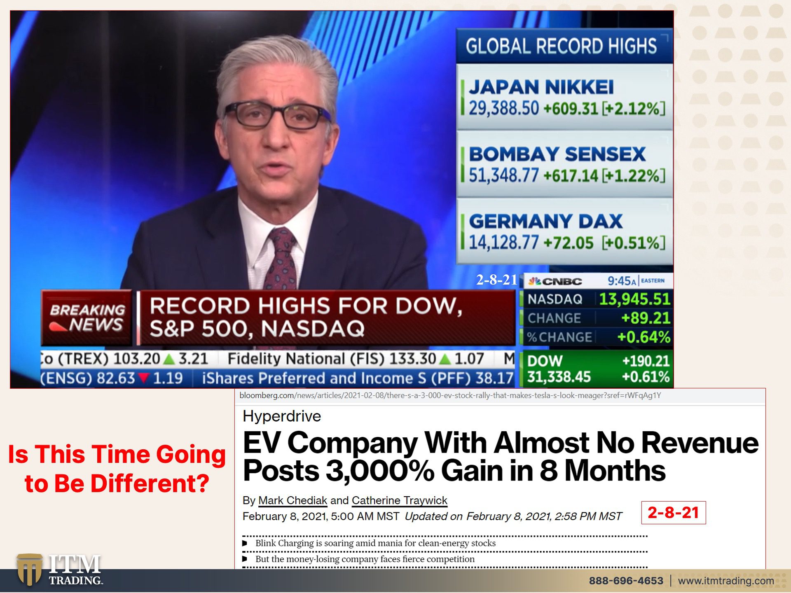Image resolution: width=791 pixels, height=593 pixels.
Task: Click the www.itmtrading.com website address
Action: [726, 581]
